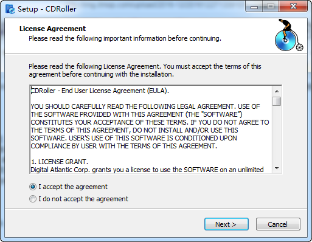Abort installation with the Cancel button
Viewport: 312px width, 242px height.
pyautogui.click(x=278, y=224)
